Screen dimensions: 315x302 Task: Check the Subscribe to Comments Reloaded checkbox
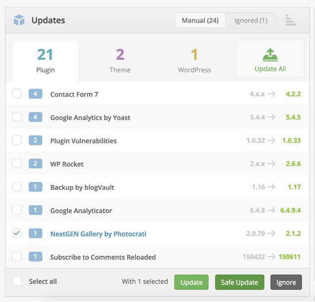[17, 257]
